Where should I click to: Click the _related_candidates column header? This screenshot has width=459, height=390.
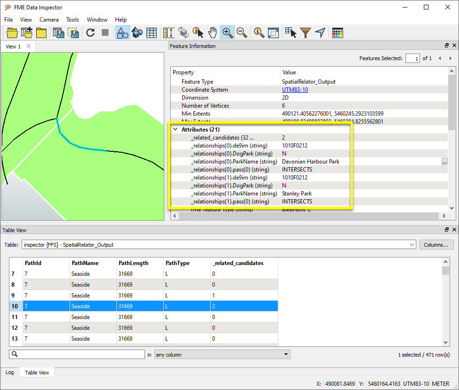pos(244,263)
